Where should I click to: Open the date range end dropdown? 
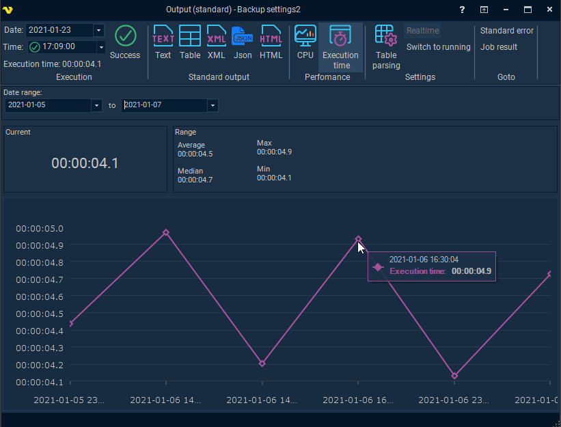coord(213,105)
